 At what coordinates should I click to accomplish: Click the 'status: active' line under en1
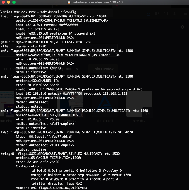(29, 106)
